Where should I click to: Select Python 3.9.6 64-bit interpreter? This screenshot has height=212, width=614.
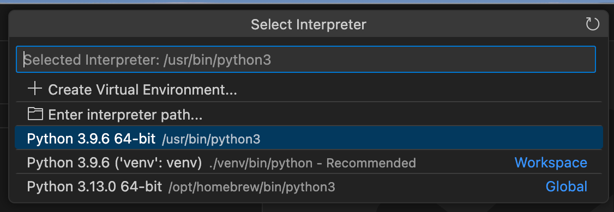(309, 138)
